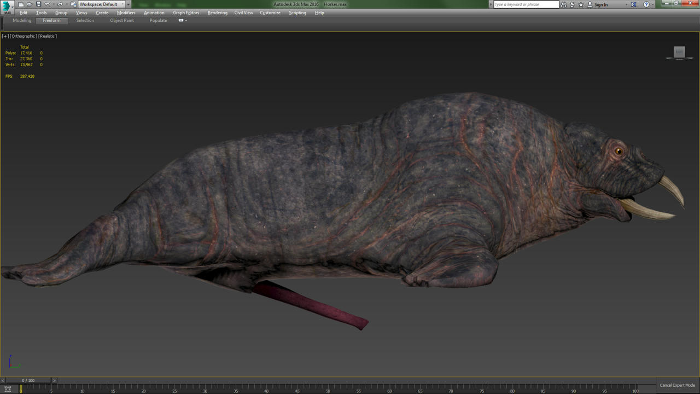Open the Modifiers menu
Viewport: 700px width, 394px height.
(x=126, y=13)
